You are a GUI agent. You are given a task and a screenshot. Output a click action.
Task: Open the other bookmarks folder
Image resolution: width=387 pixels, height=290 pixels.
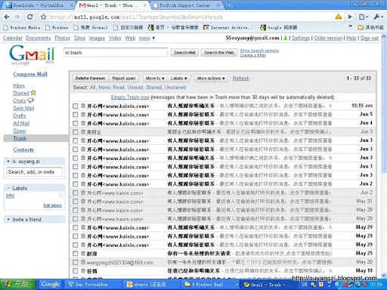coord(370,27)
